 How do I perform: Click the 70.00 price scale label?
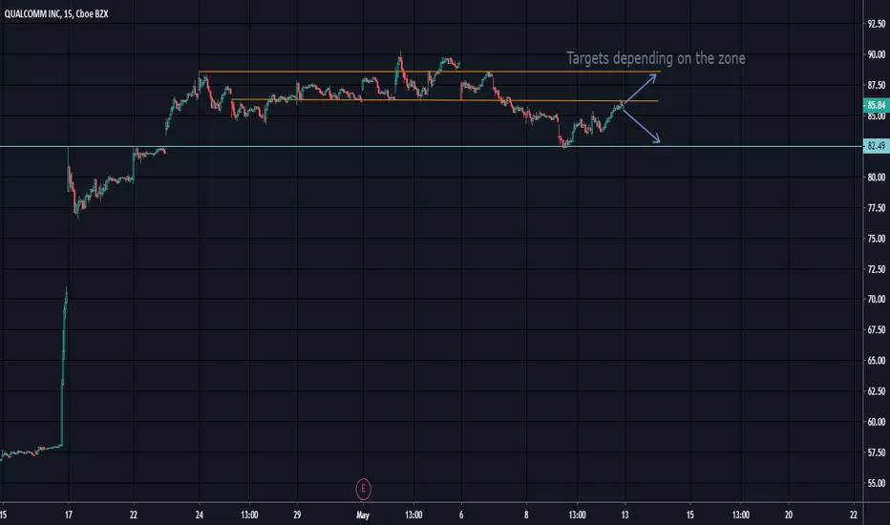(876, 299)
